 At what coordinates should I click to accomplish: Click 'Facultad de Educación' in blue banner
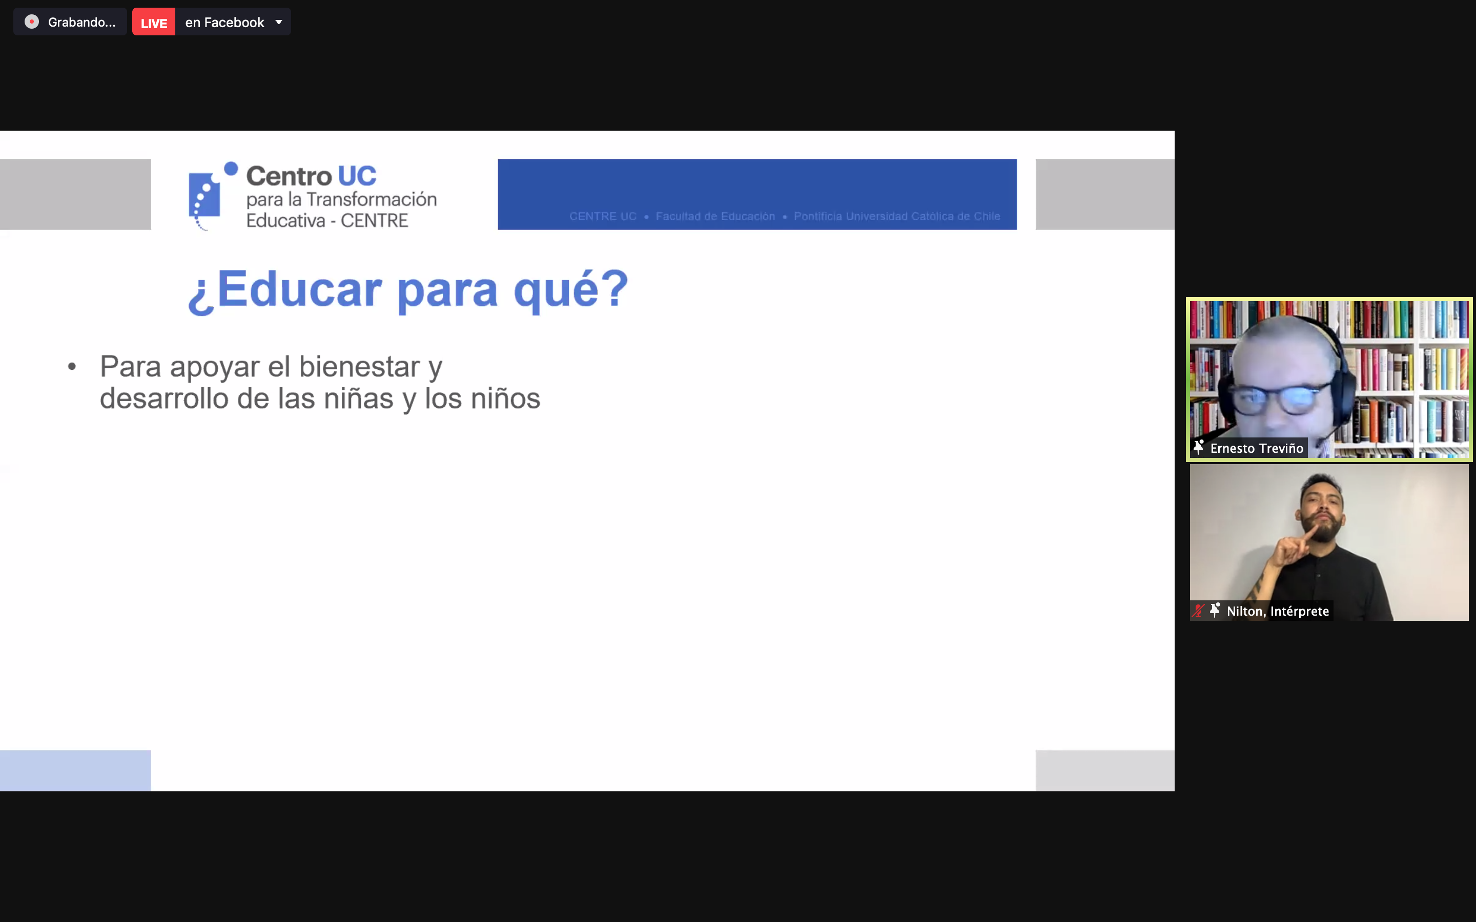715,217
